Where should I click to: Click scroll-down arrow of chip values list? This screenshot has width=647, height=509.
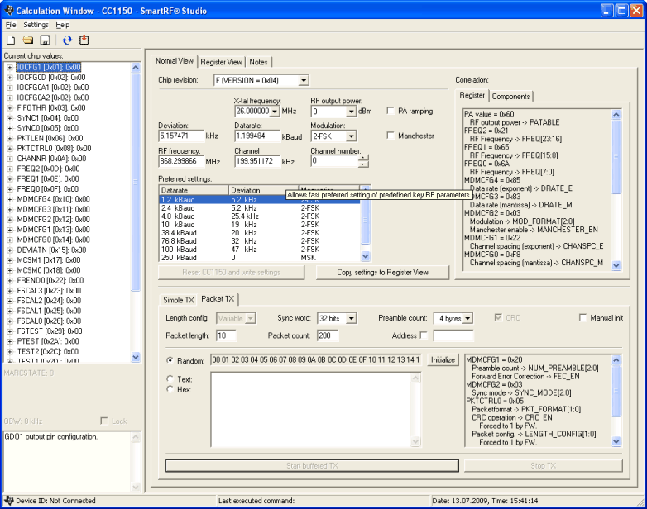click(136, 357)
